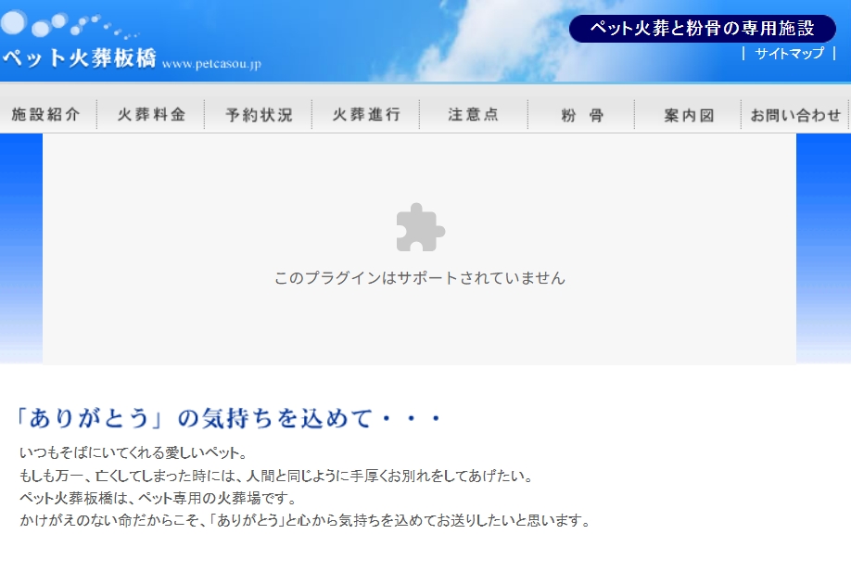Click the unsupported plugin message text
851x585 pixels.
419,278
